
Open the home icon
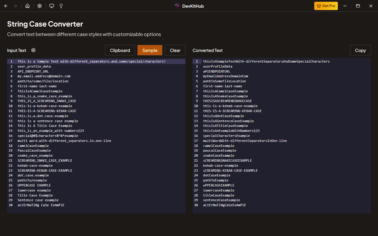point(27,6)
